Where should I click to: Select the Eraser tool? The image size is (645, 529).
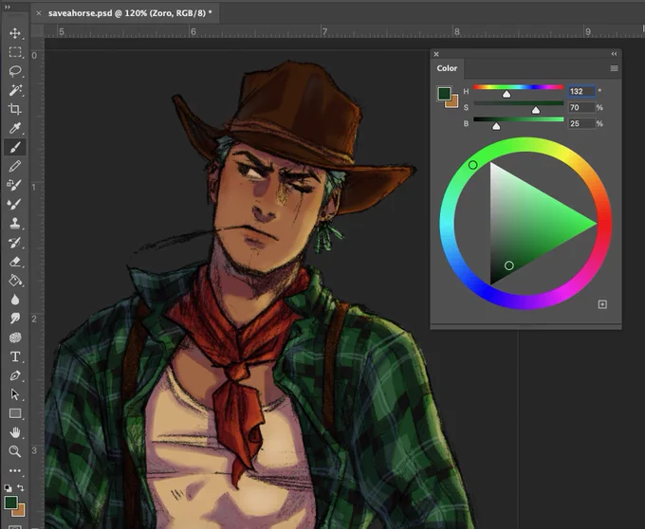click(15, 261)
